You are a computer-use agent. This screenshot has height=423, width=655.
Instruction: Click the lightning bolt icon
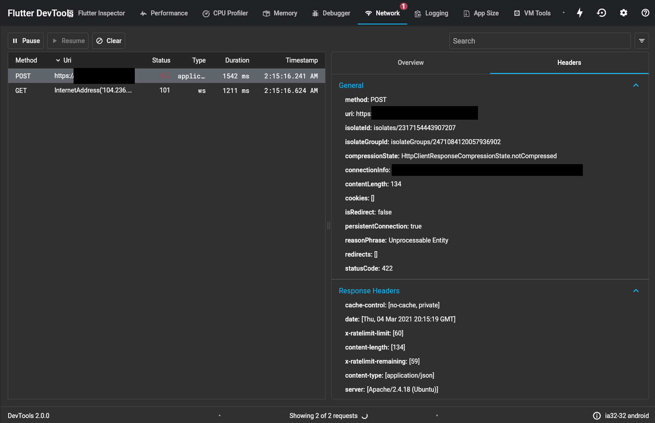coord(580,13)
